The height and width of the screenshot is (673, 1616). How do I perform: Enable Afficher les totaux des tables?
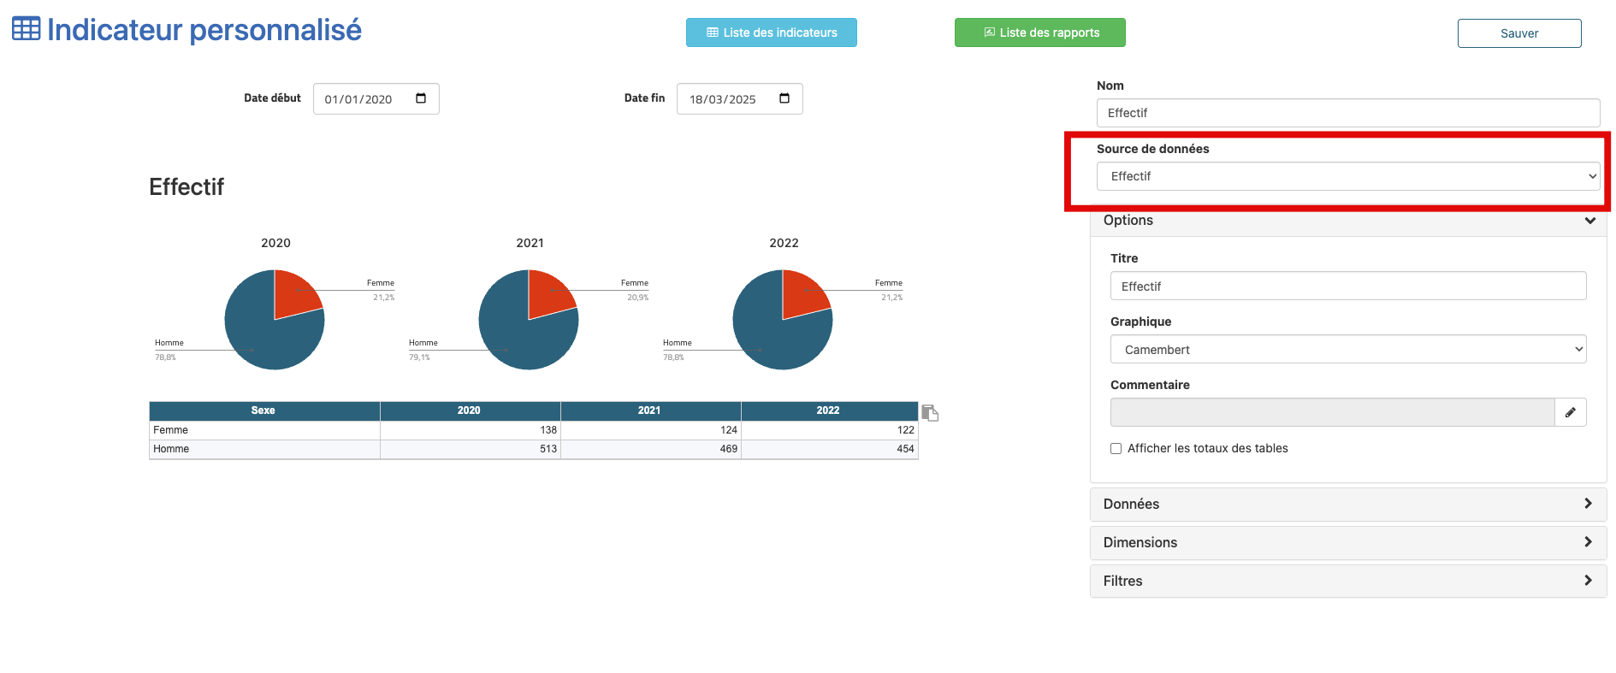point(1116,448)
